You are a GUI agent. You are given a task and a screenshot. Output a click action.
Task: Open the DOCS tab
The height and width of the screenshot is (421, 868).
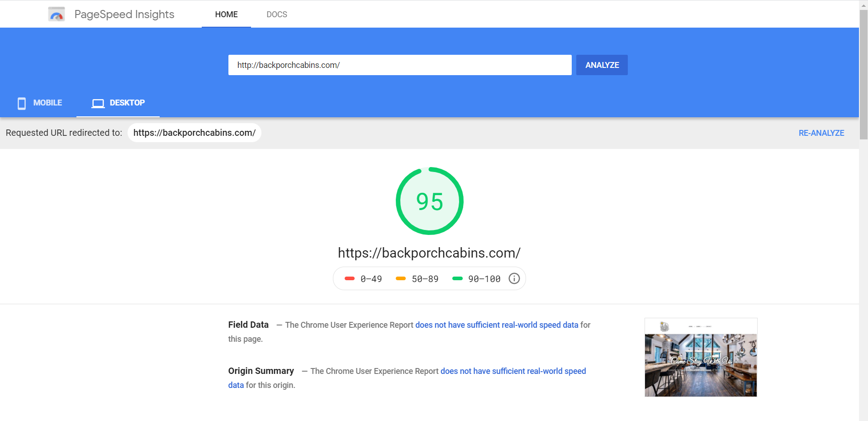tap(277, 14)
